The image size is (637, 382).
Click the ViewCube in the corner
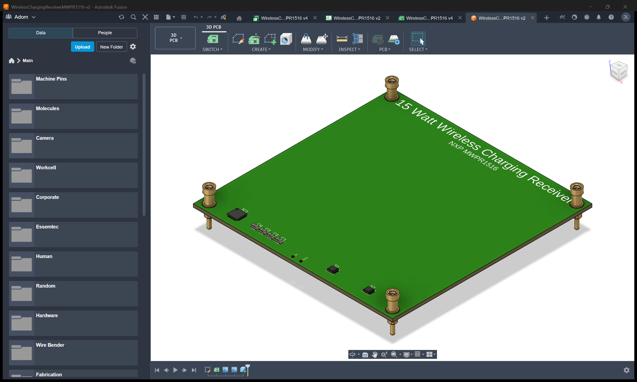coord(618,71)
